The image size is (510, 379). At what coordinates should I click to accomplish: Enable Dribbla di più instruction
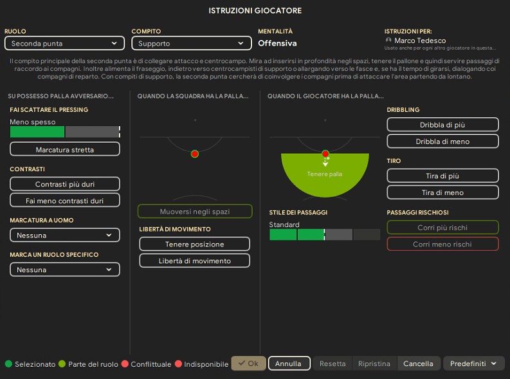pos(442,125)
